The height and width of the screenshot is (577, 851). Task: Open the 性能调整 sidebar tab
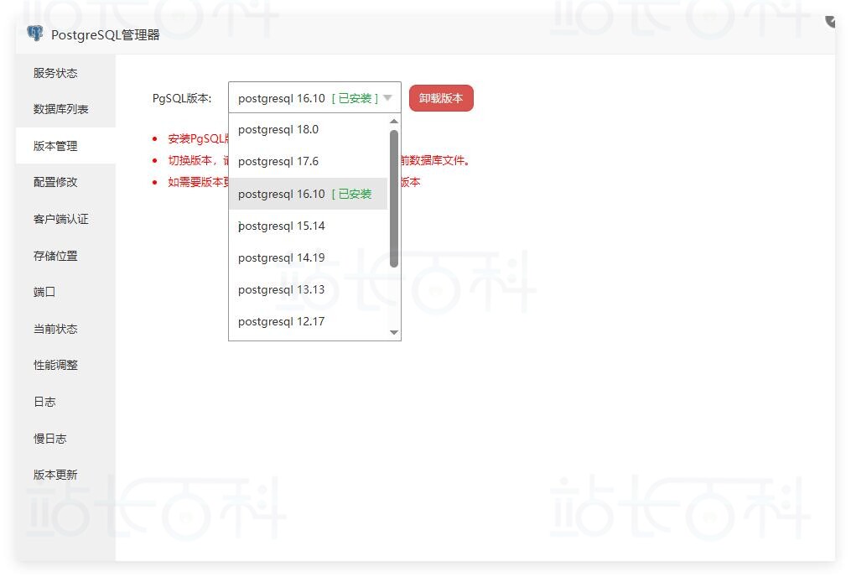coord(65,365)
